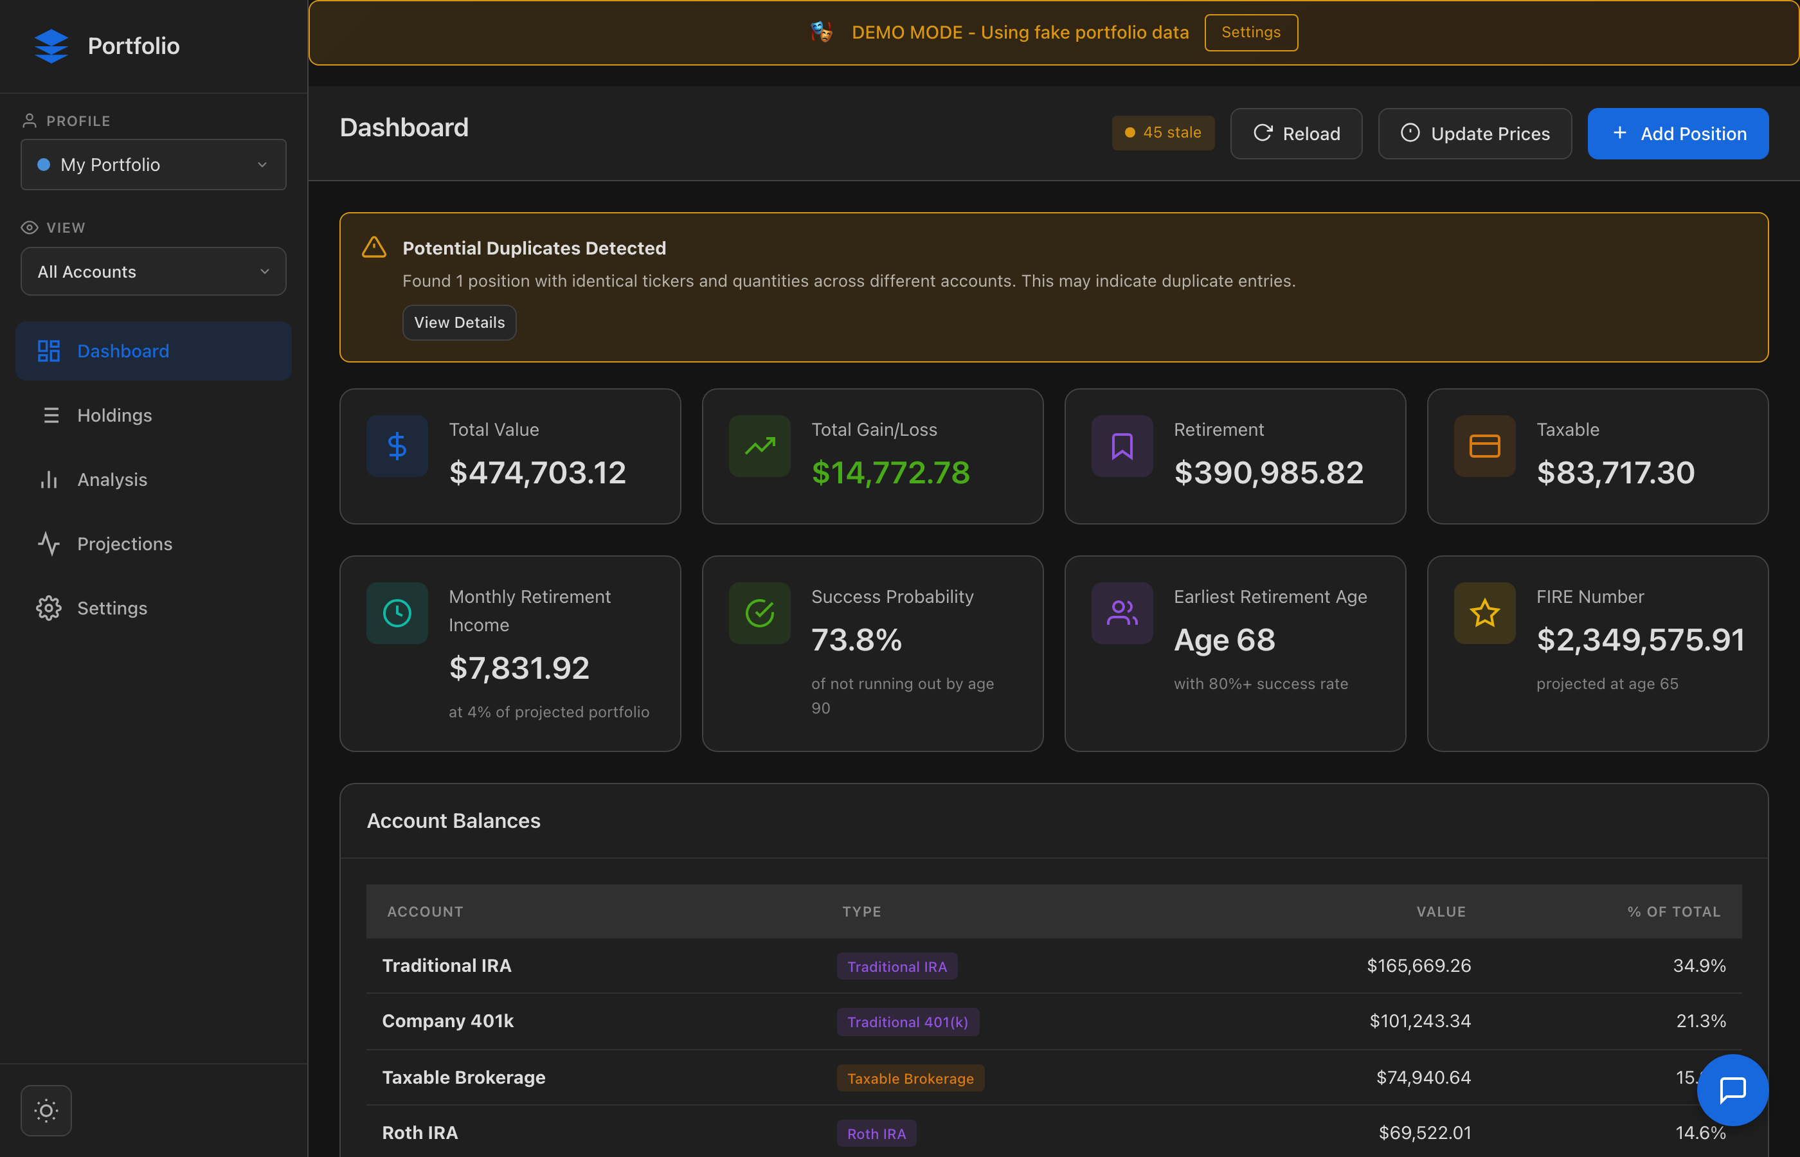
Task: Click the $390,985.82 retirement figure
Action: (1268, 472)
